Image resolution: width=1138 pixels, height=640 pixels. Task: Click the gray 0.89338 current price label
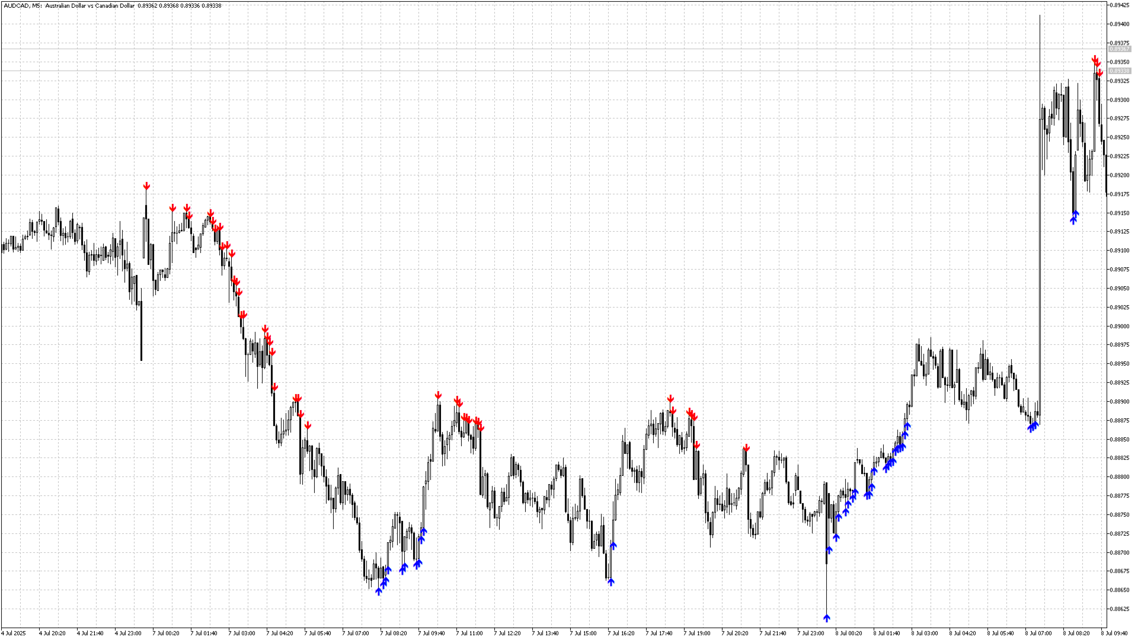click(x=1119, y=71)
